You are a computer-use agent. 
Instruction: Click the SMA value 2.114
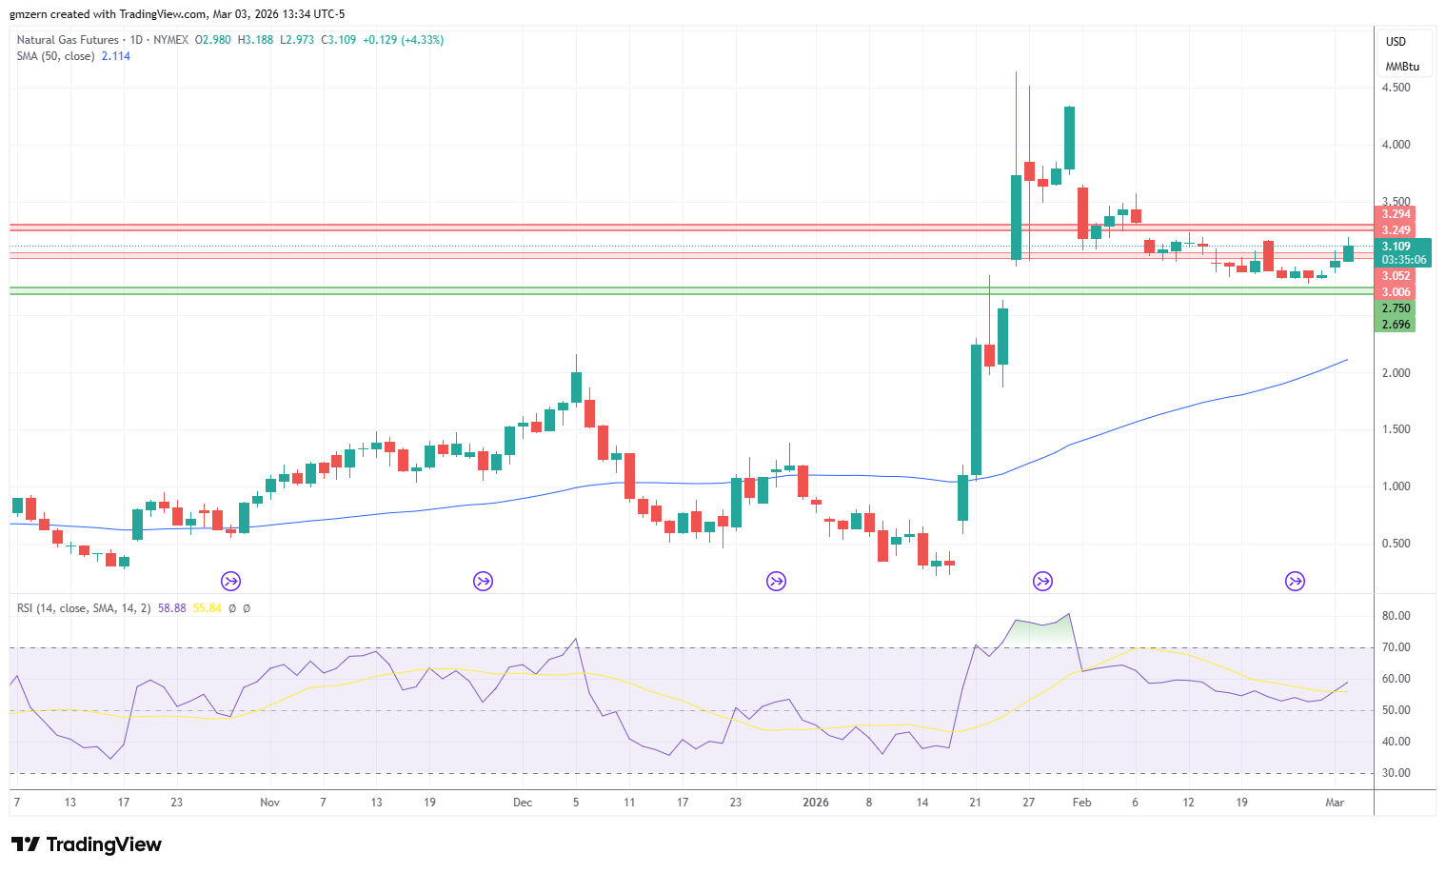[116, 56]
